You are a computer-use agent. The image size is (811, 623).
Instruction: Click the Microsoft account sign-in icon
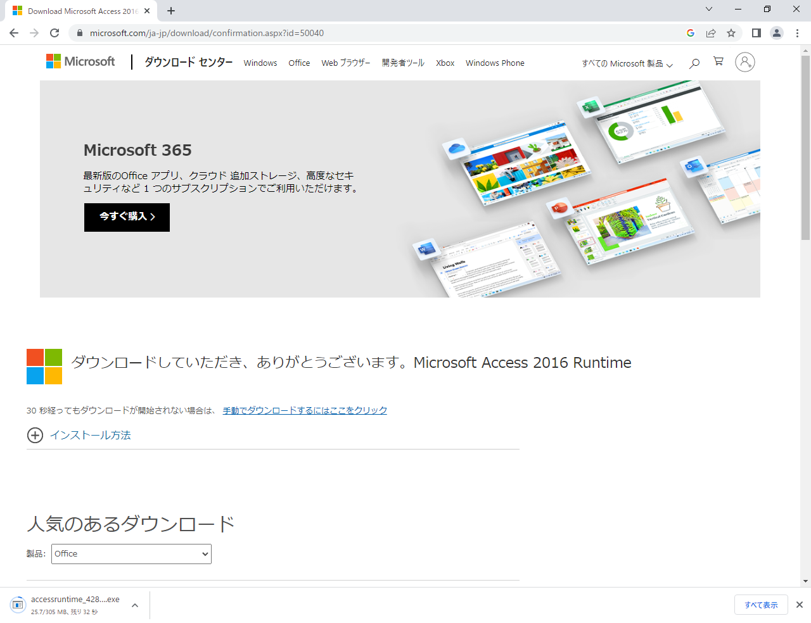(x=745, y=62)
